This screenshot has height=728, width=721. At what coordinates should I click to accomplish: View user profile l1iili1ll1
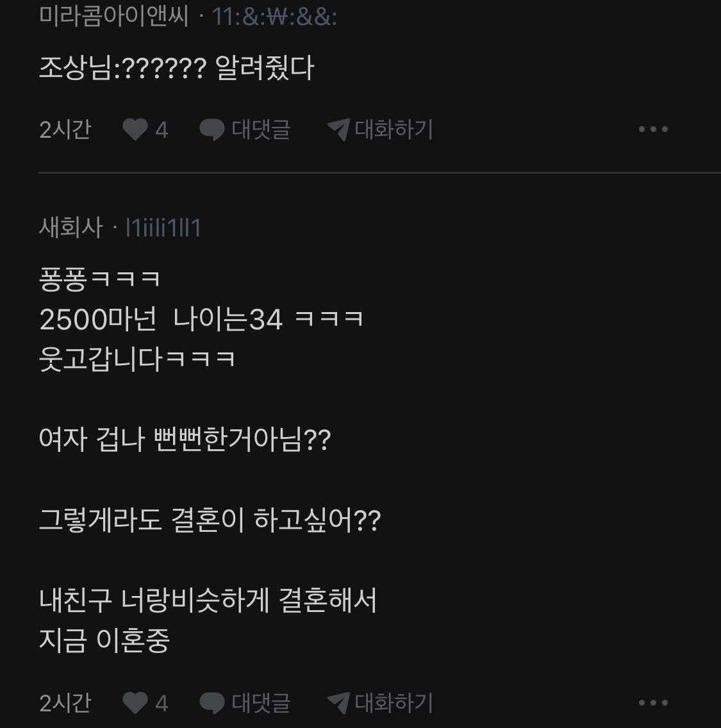(x=163, y=227)
